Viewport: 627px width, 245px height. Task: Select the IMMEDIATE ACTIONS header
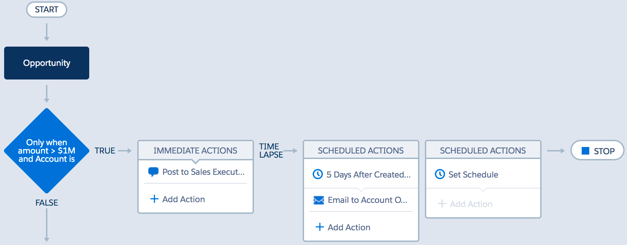[x=195, y=151]
